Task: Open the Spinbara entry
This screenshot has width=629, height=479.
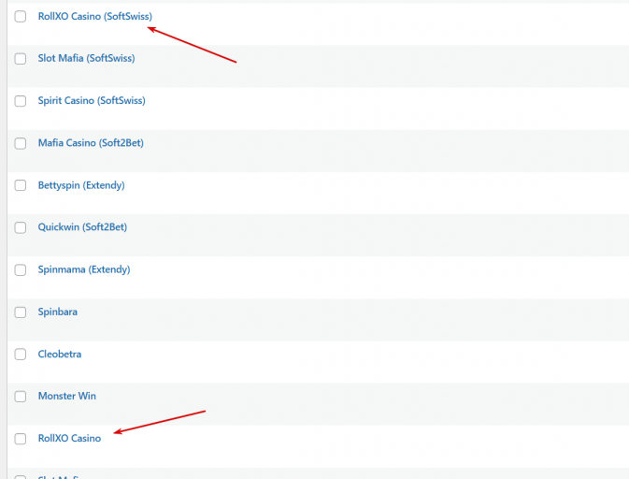Action: [58, 312]
